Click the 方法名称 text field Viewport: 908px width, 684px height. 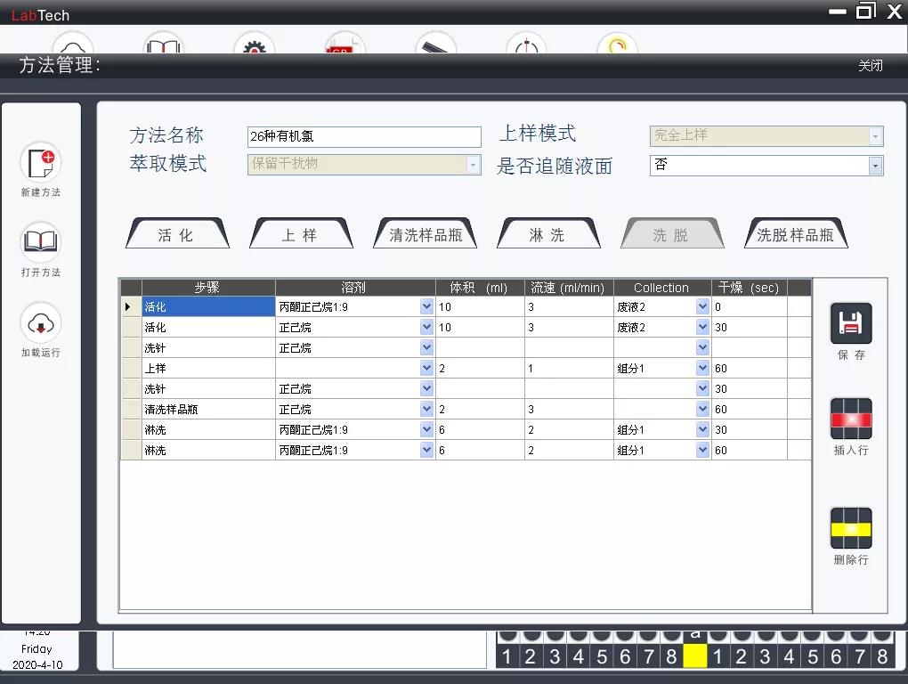coord(363,137)
